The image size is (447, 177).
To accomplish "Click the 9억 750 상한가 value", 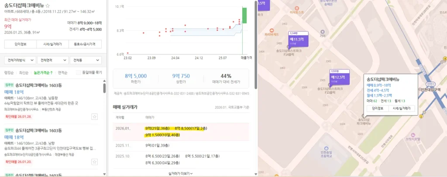I will pos(181,76).
